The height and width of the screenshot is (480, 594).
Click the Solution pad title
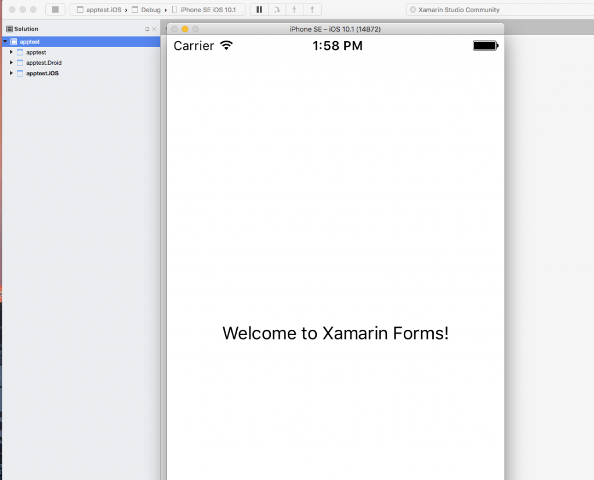[26, 29]
